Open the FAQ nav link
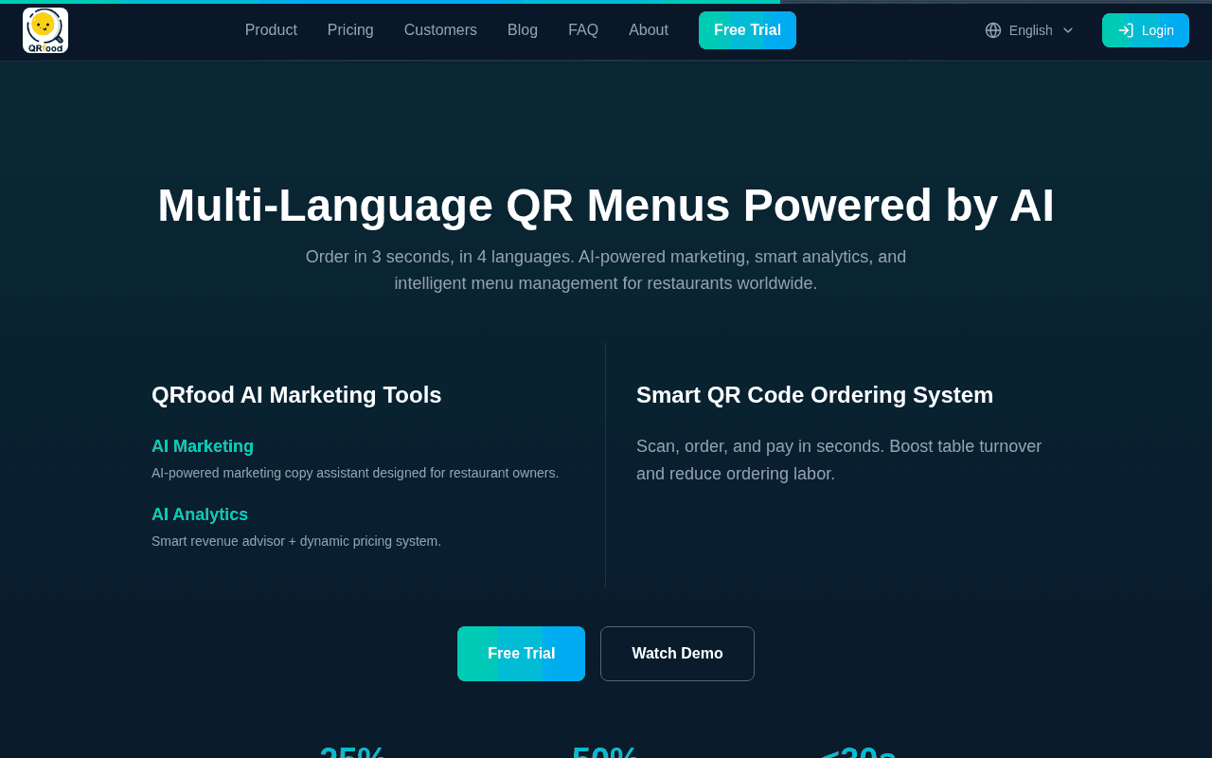Viewport: 1212px width, 758px height. coord(583,30)
